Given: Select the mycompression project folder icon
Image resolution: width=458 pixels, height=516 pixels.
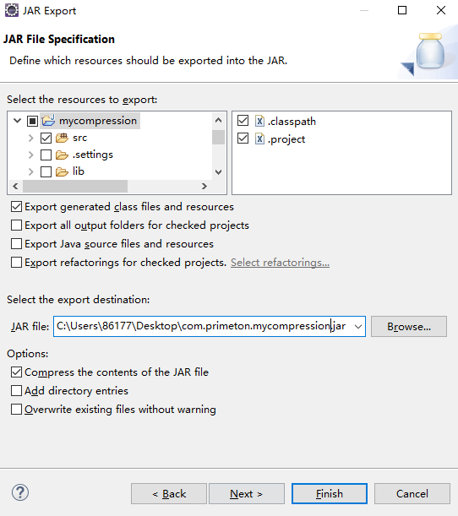Looking at the screenshot, I should (48, 121).
